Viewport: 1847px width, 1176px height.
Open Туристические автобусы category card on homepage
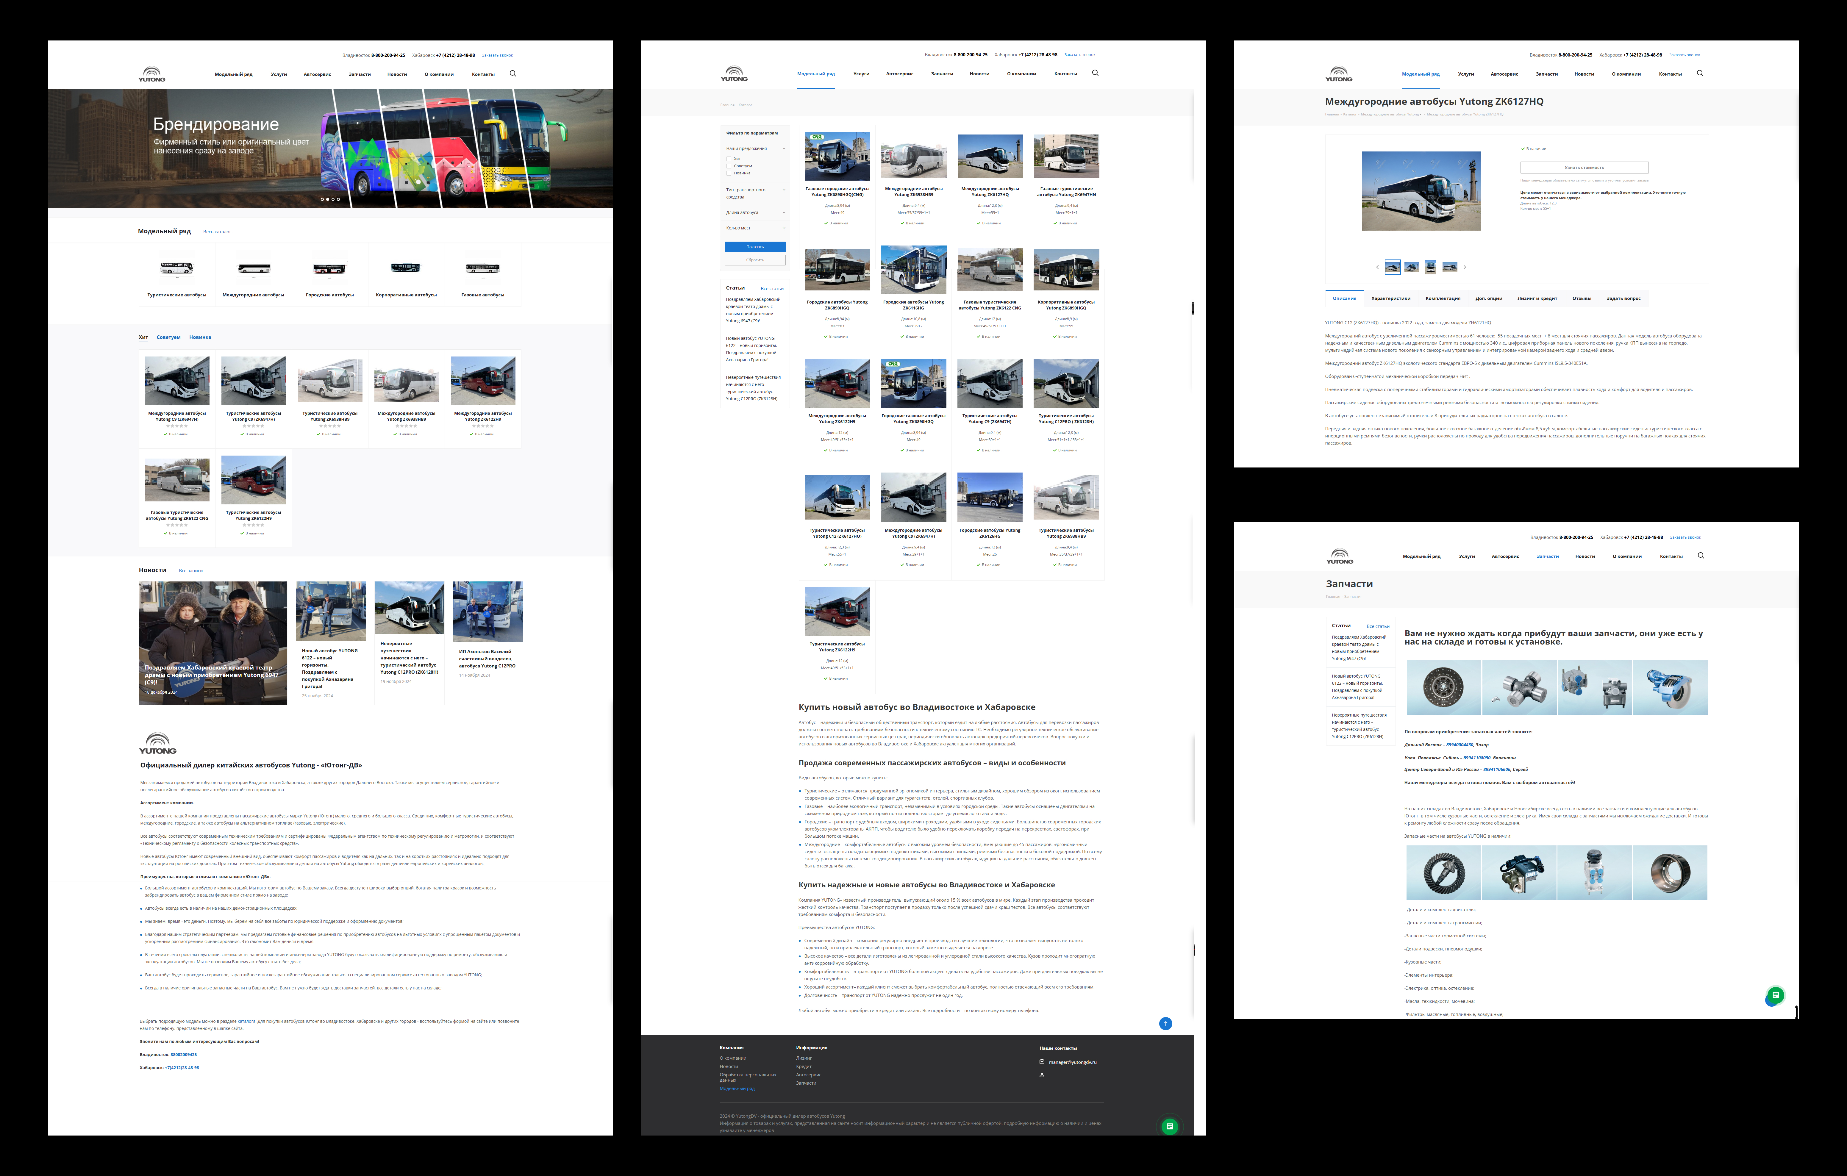(x=176, y=275)
